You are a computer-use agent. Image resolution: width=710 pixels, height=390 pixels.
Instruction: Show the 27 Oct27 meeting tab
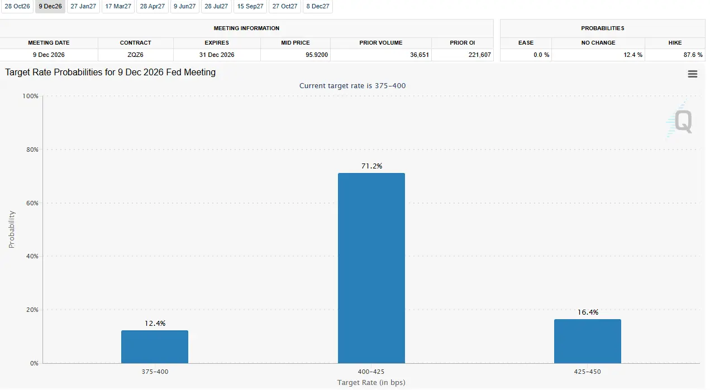pos(285,7)
